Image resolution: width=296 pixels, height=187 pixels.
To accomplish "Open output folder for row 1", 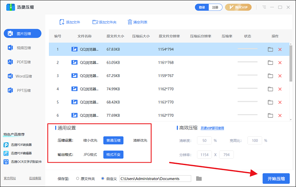I will pyautogui.click(x=270, y=49).
